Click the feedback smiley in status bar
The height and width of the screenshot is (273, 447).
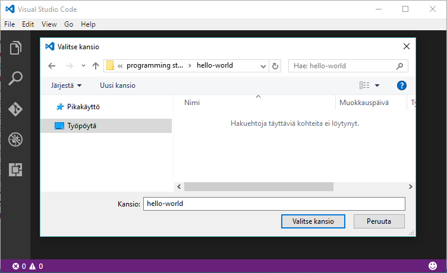click(432, 266)
